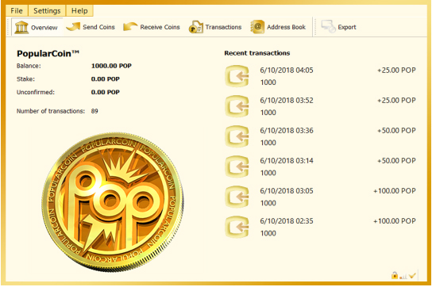
Task: Switch to the Overview tab label
Action: pyautogui.click(x=44, y=28)
